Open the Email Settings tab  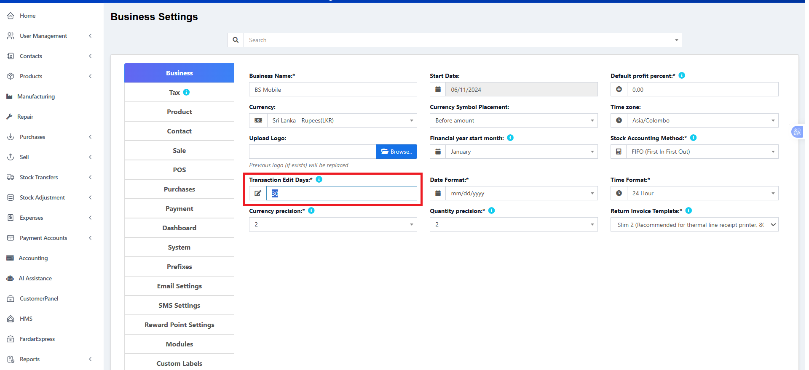click(x=179, y=286)
